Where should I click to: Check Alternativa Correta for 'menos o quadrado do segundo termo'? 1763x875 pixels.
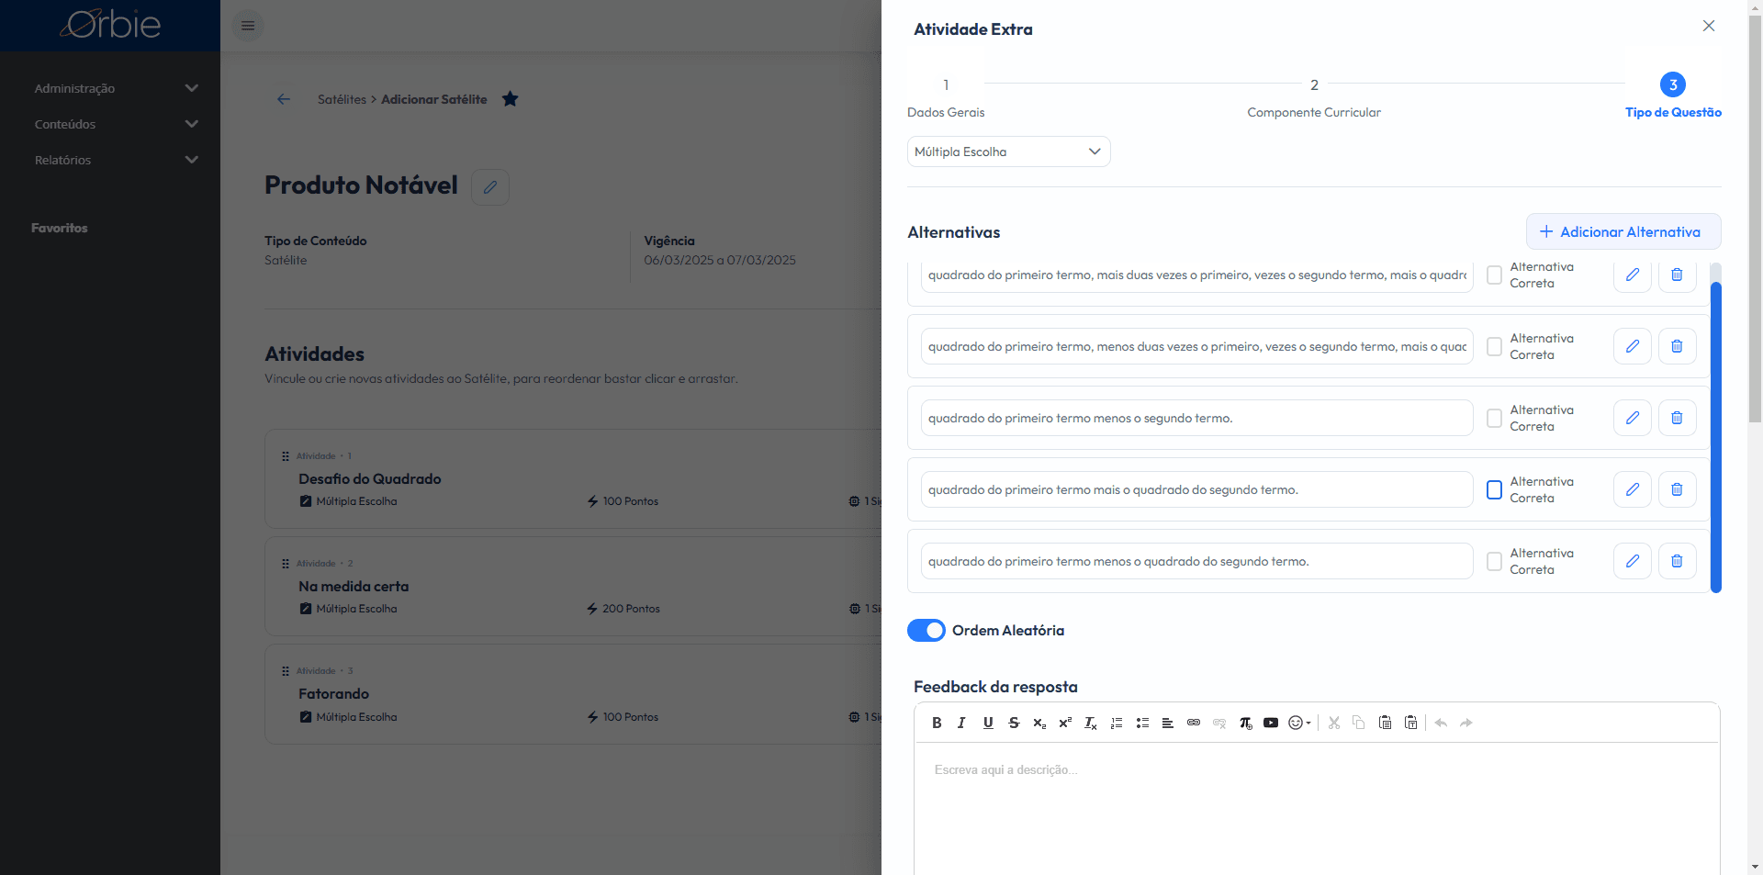coord(1494,561)
